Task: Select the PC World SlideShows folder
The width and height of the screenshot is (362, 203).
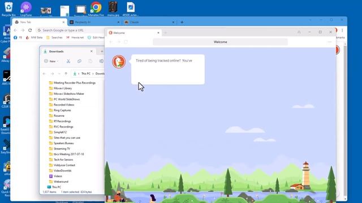Action: point(64,99)
